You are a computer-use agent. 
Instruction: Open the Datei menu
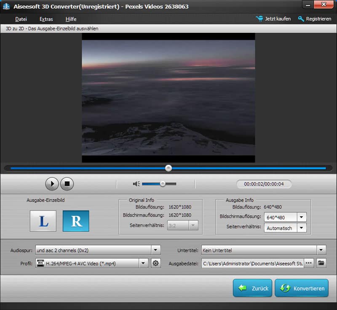(x=21, y=19)
